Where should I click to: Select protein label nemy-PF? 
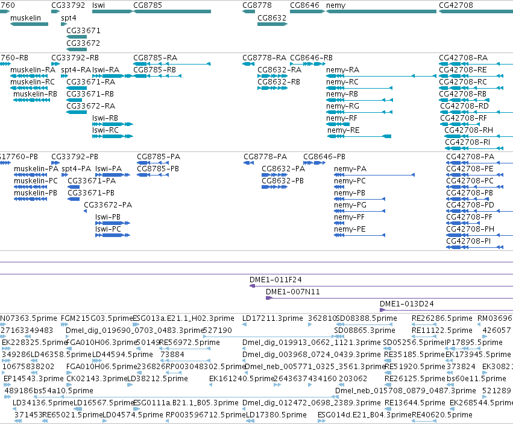(349, 217)
